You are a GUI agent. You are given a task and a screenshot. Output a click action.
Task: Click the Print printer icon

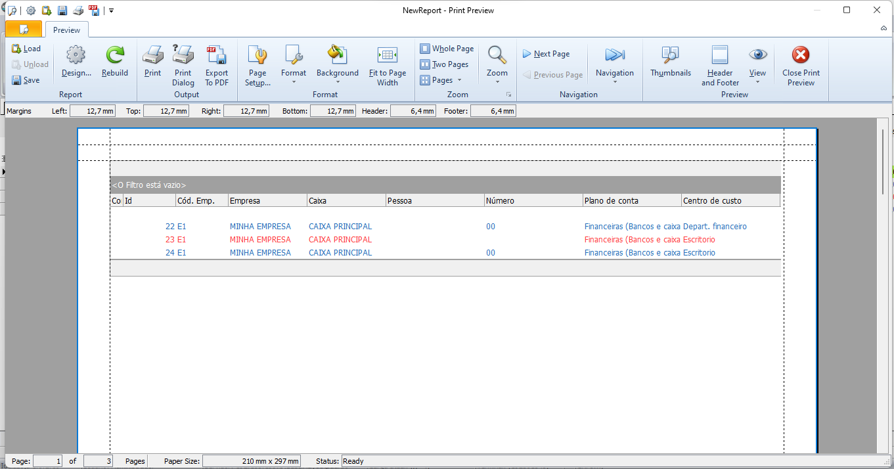pos(152,61)
